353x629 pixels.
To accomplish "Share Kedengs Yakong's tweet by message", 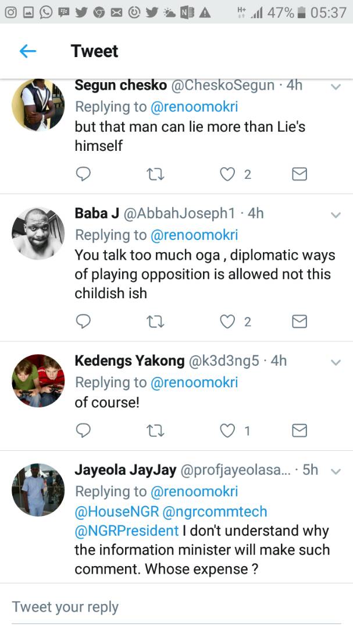I will click(x=299, y=430).
